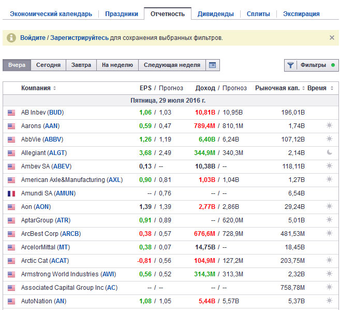The image size is (340, 310).
Task: Click the EPS column header
Action: 145,88
